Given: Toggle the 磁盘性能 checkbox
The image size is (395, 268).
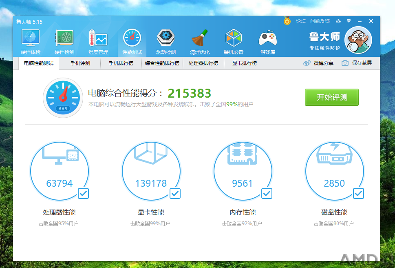Looking at the screenshot, I should tap(358, 194).
